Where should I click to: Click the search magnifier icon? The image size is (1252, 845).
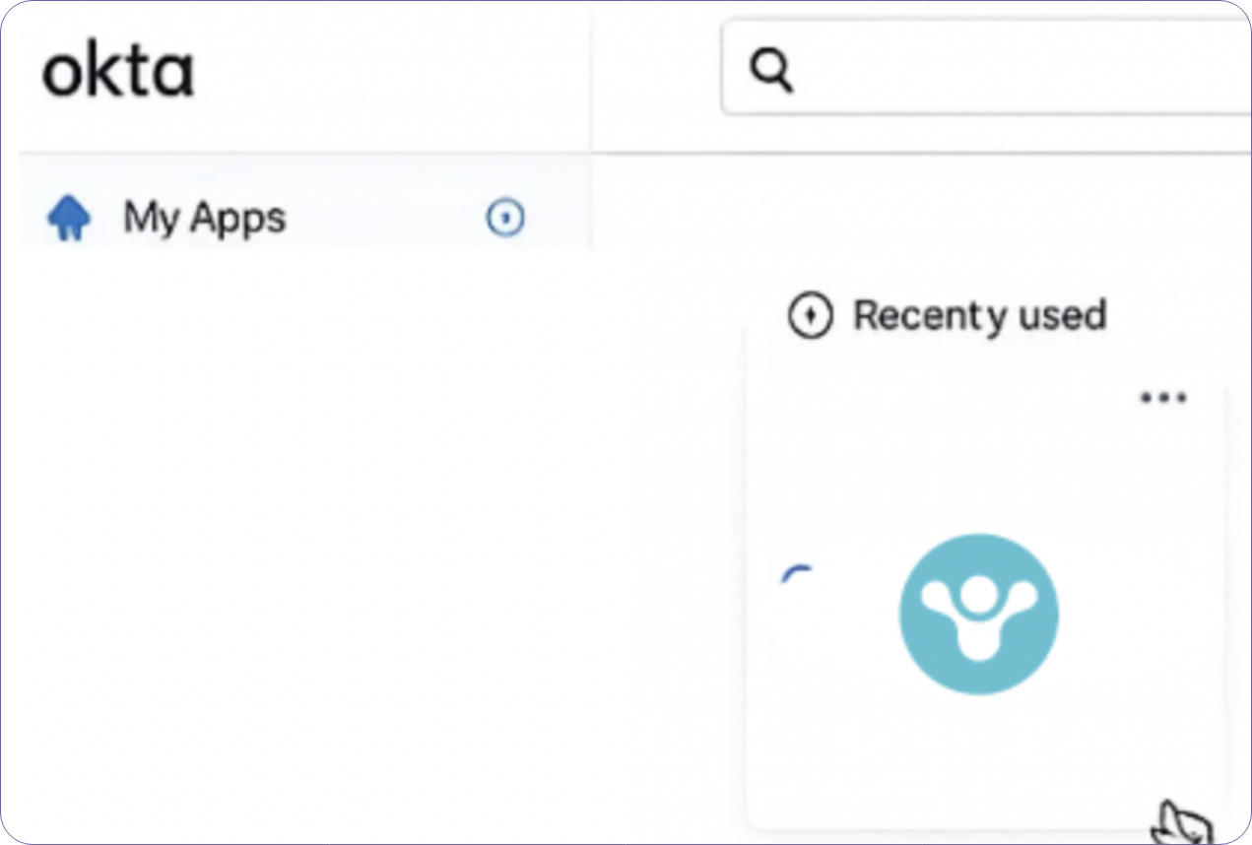pyautogui.click(x=770, y=71)
